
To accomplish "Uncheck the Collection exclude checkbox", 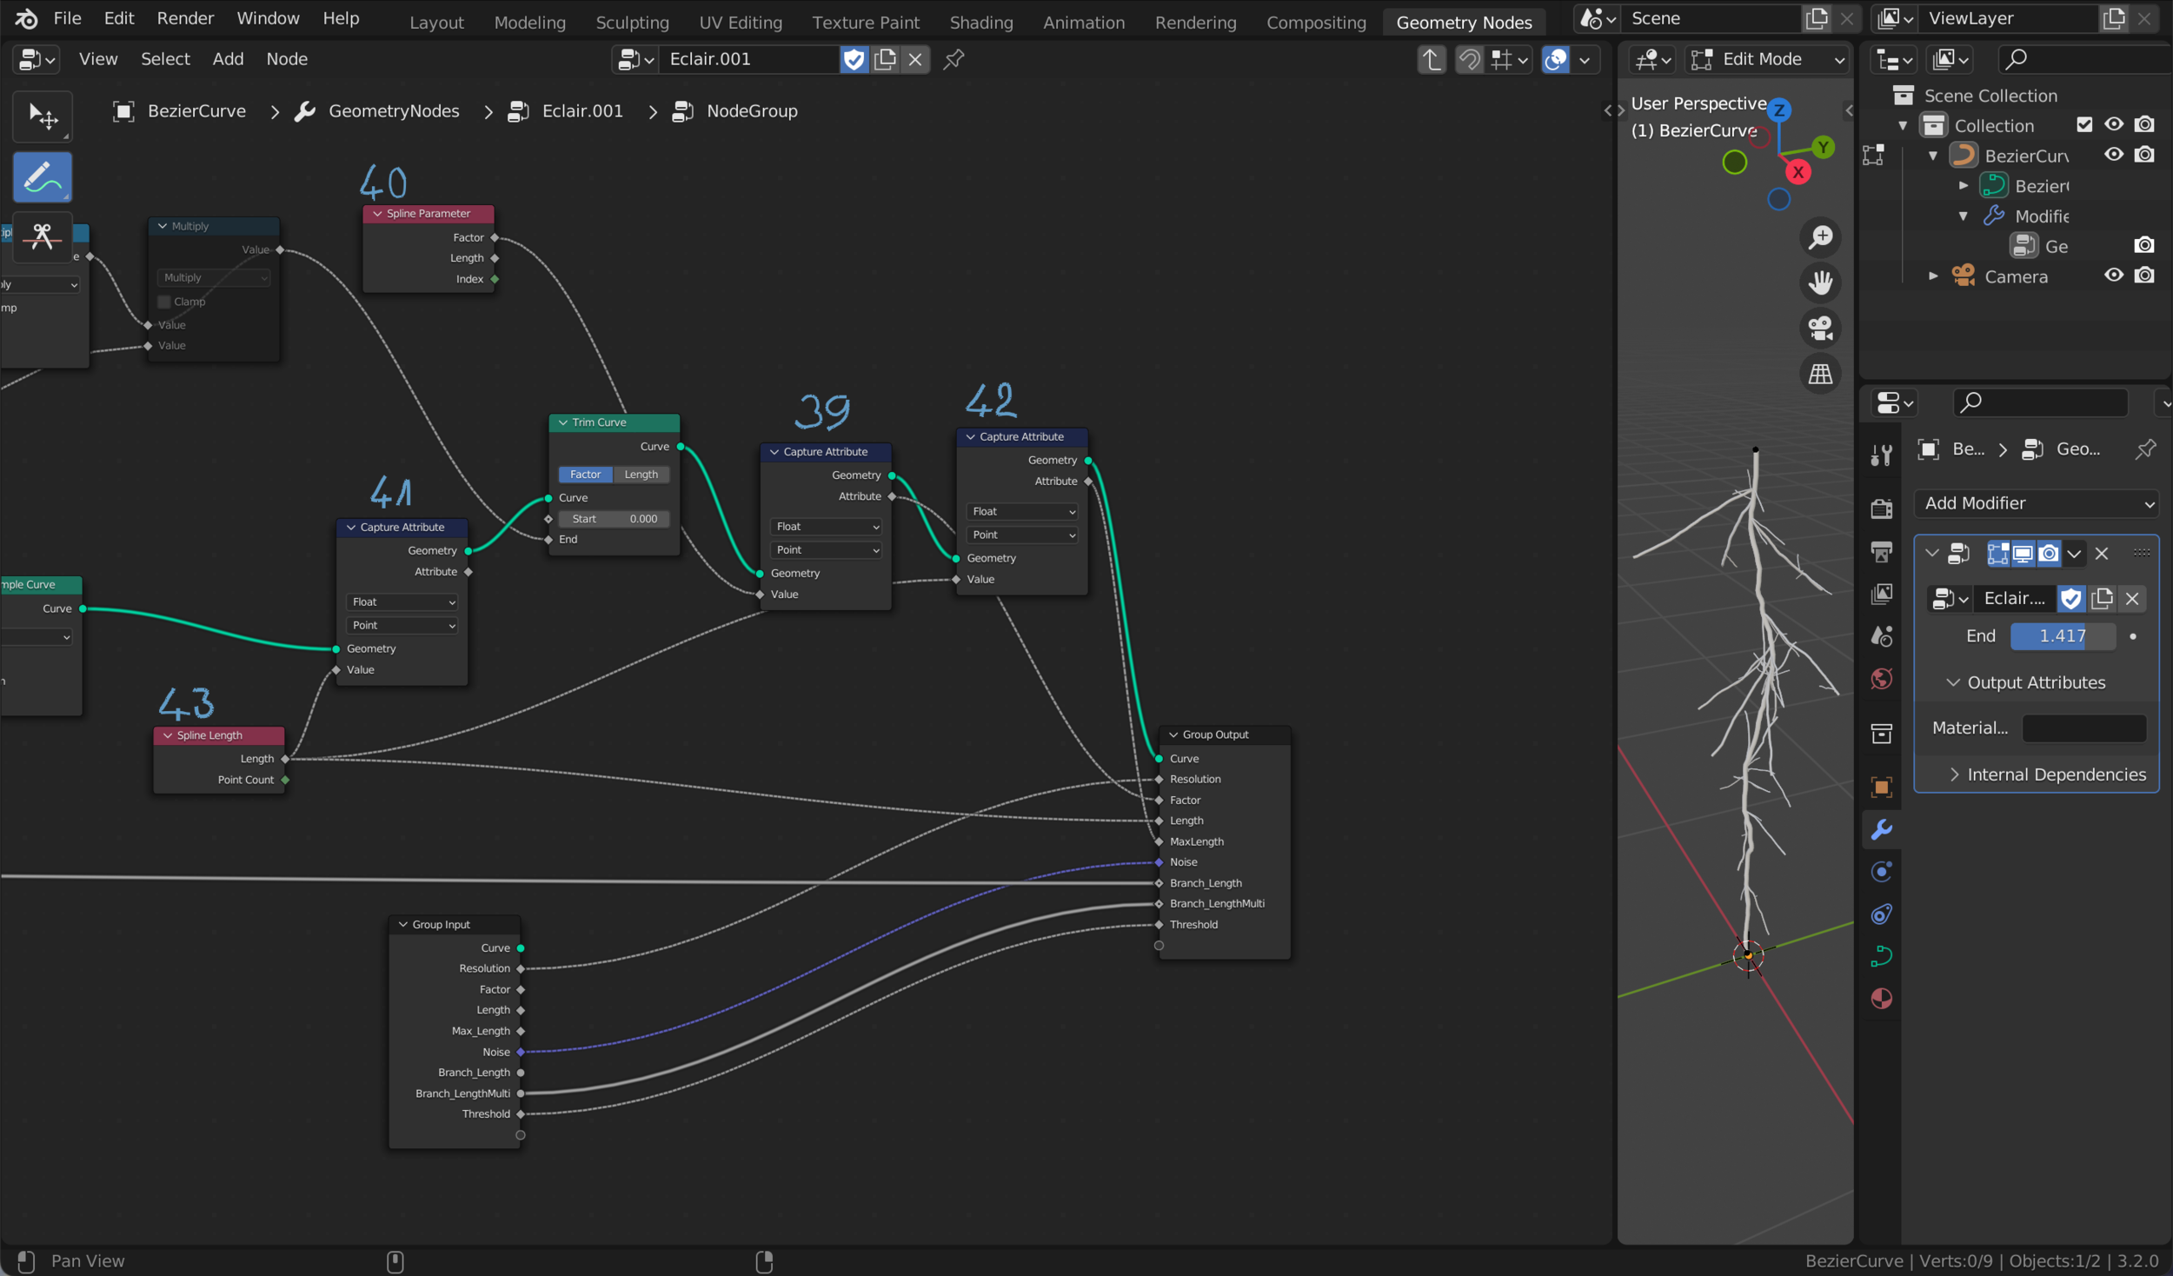I will click(x=2083, y=125).
